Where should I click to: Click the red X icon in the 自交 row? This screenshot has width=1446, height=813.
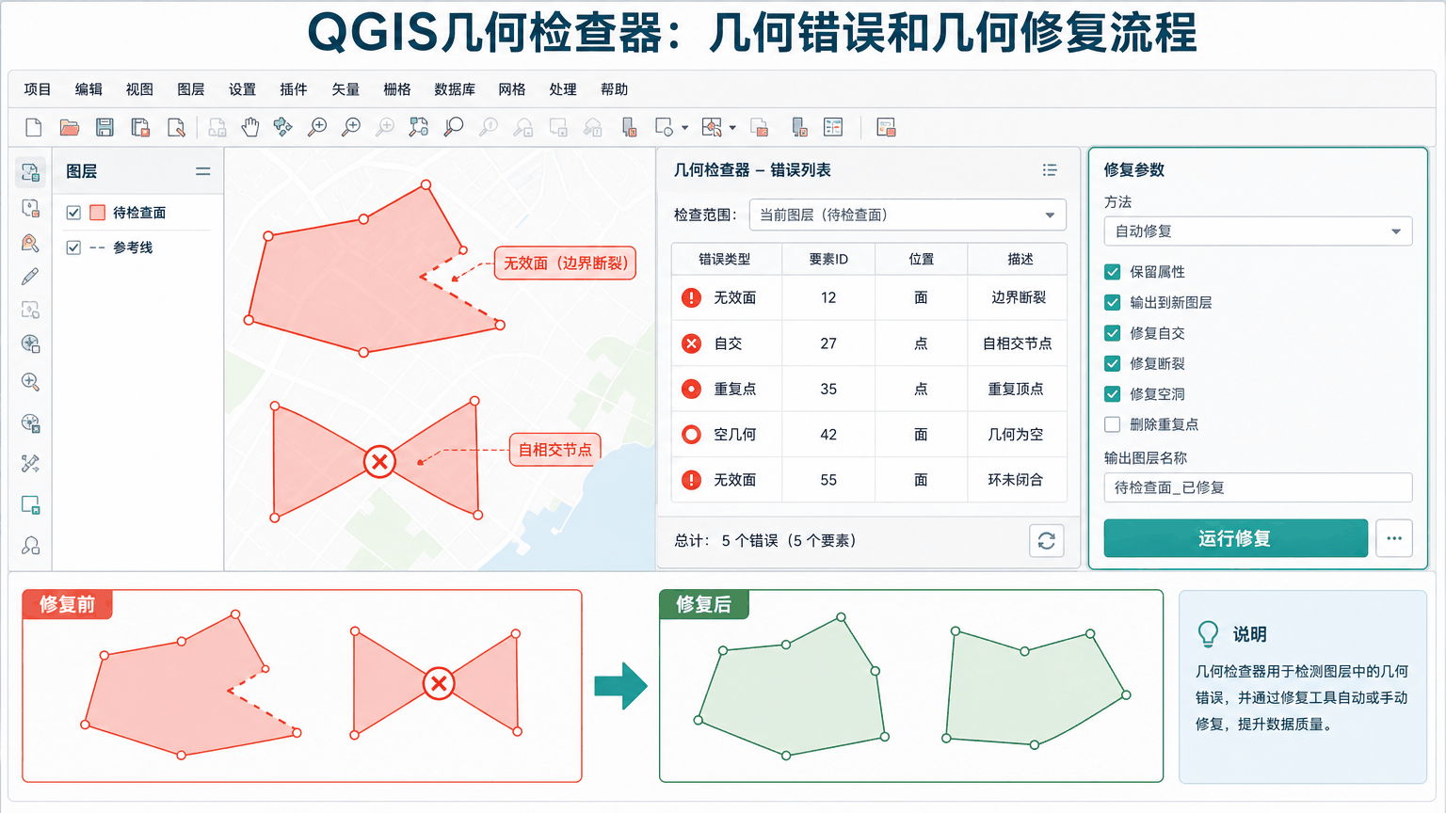click(x=691, y=343)
